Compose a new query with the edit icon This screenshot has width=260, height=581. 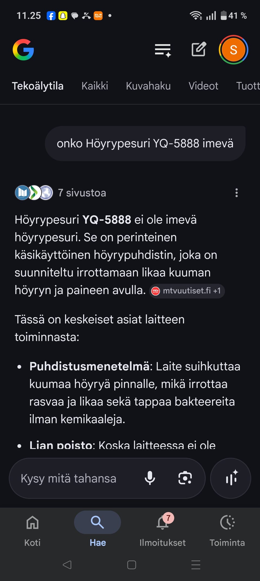[x=199, y=50]
